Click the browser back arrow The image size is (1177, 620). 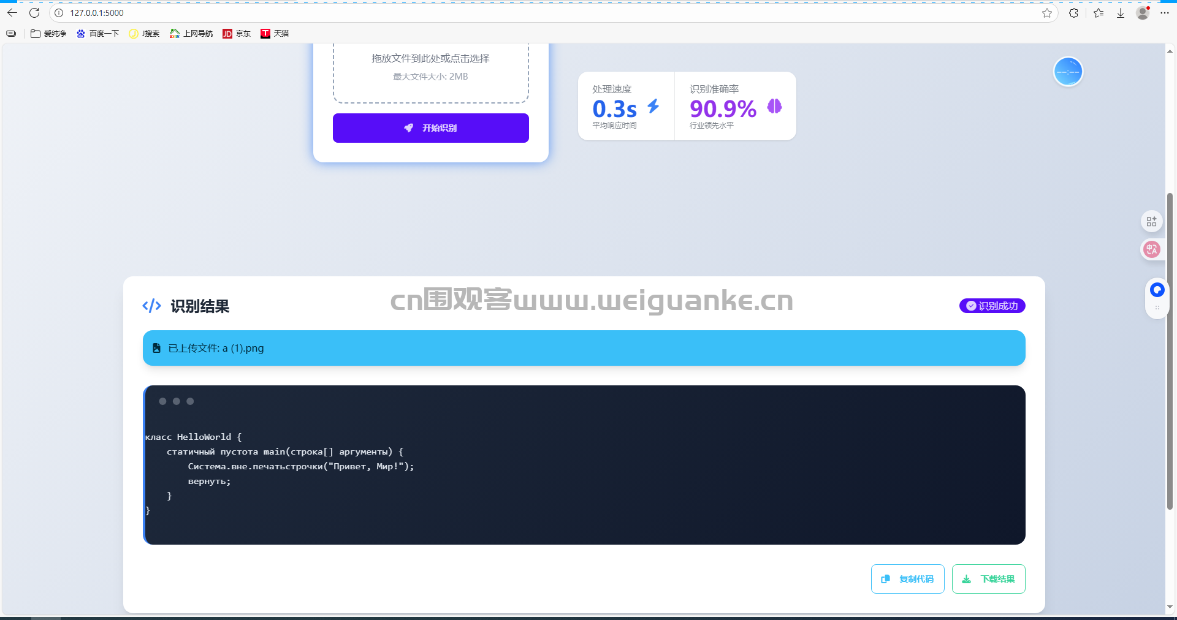(x=12, y=13)
